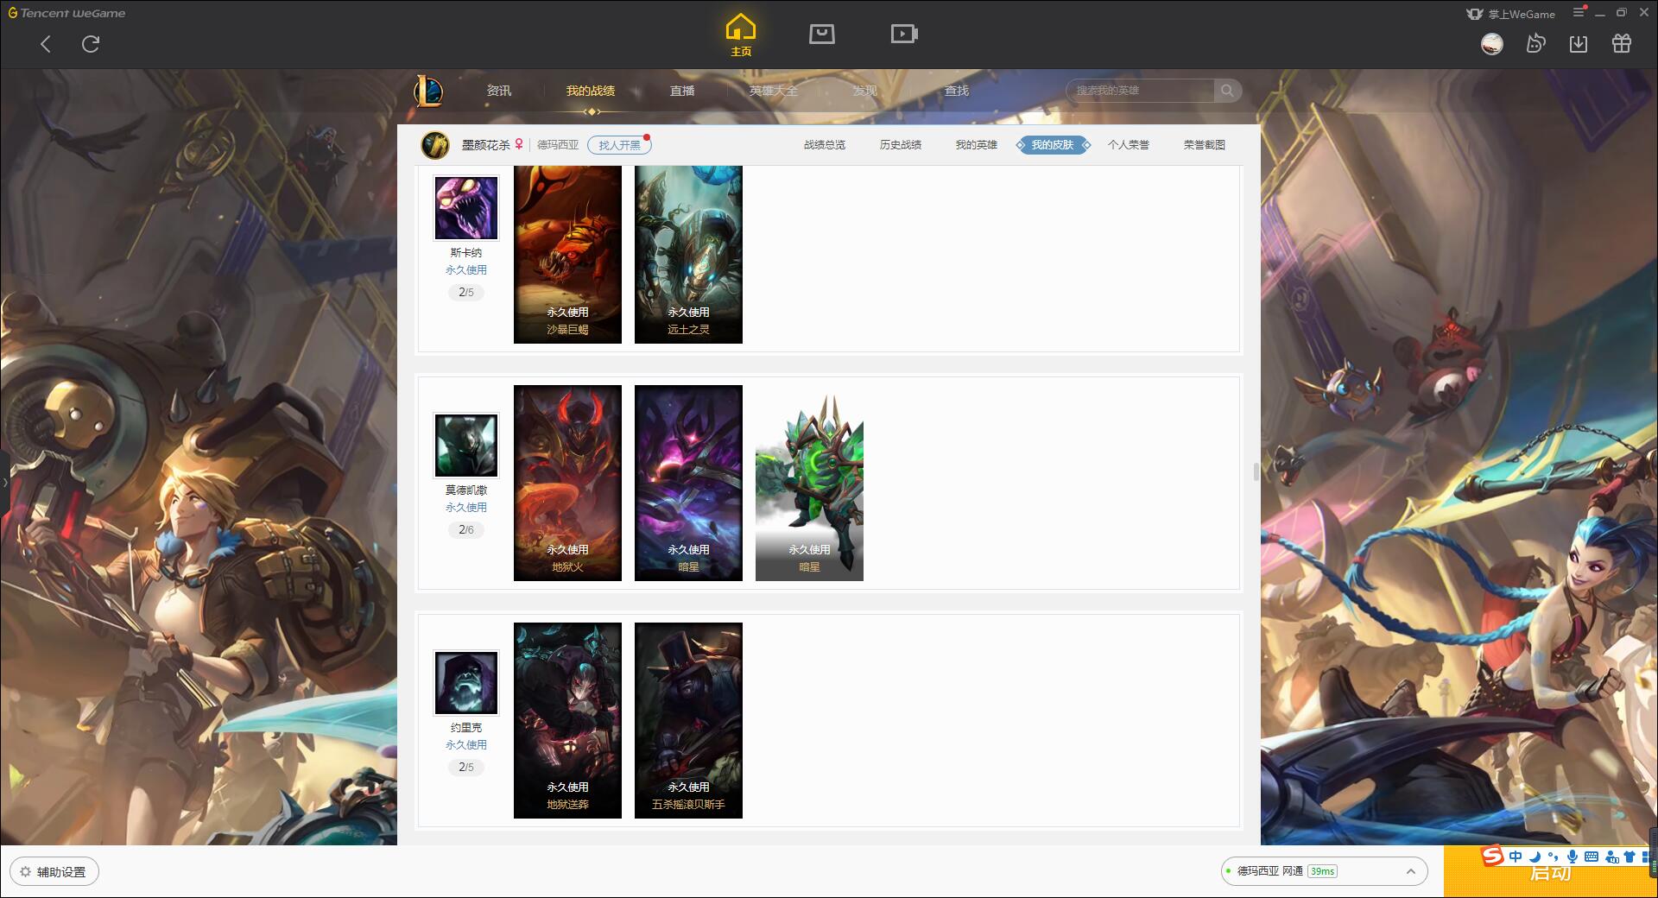This screenshot has width=1658, height=898.
Task: Select the 我的皮肤 sub-tab
Action: (x=1053, y=145)
